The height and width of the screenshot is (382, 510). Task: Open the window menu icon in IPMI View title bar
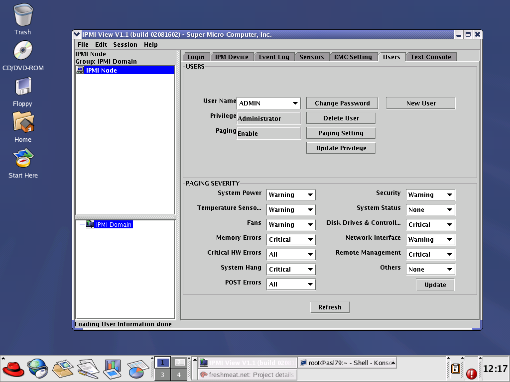pos(77,34)
